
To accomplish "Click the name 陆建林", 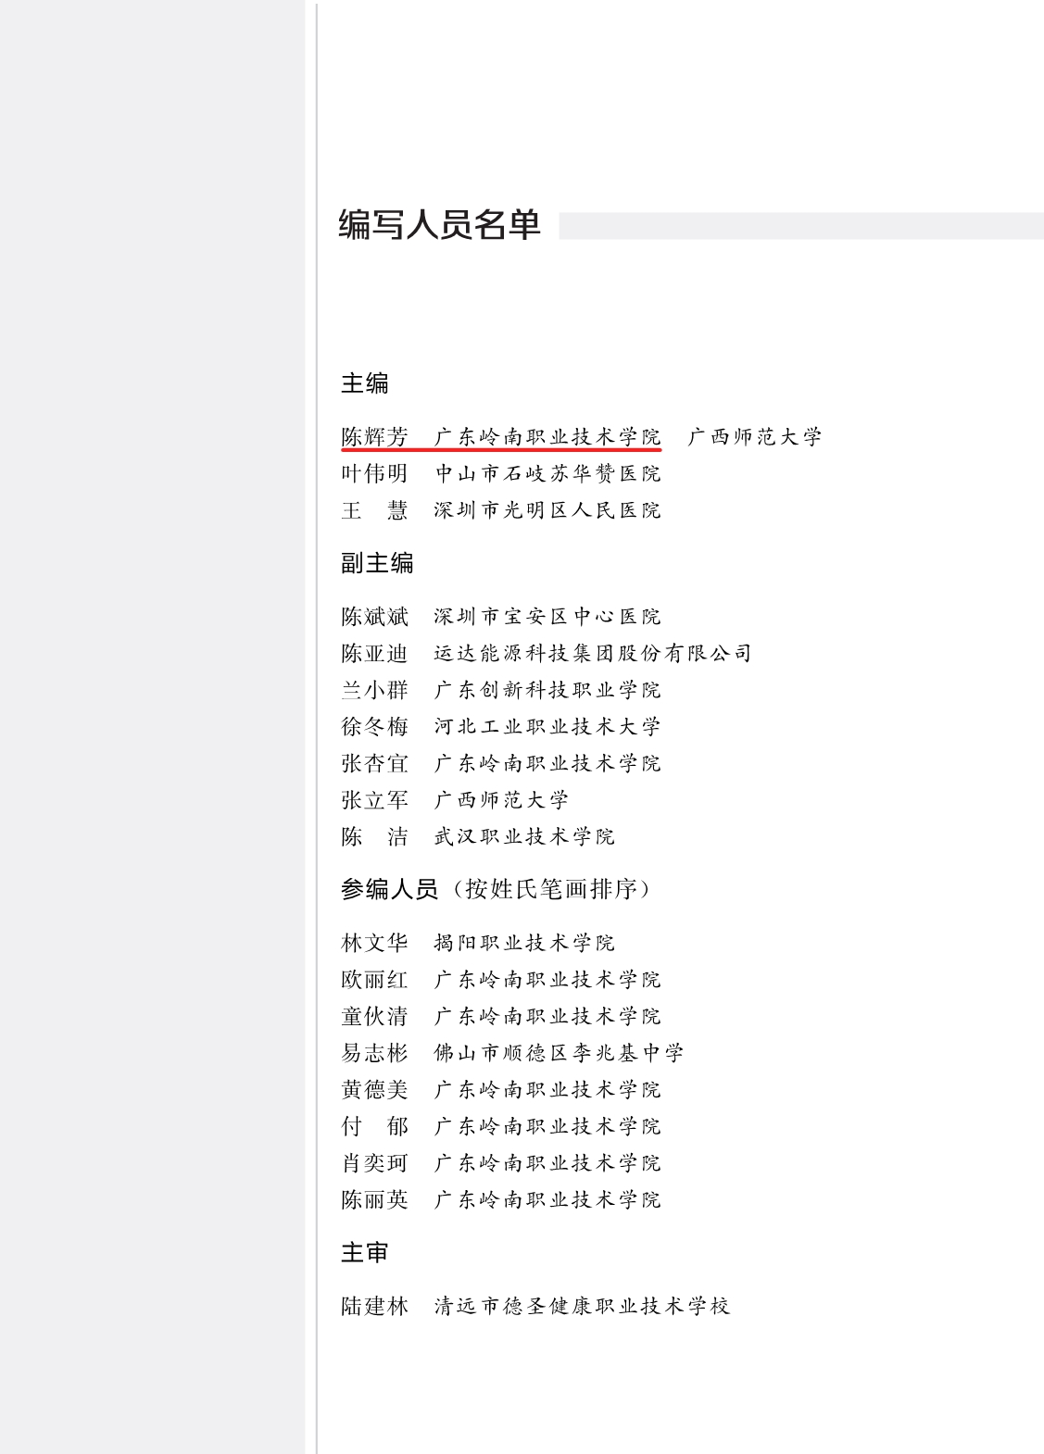I will coord(375,1307).
